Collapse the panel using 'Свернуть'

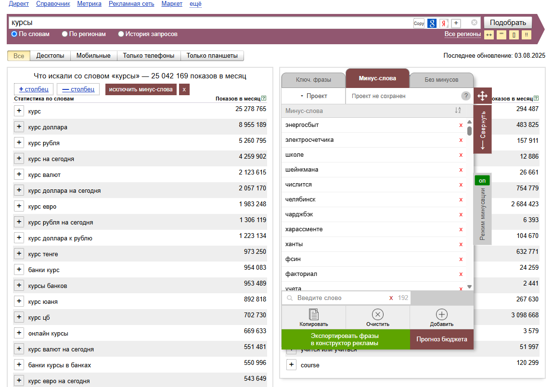[482, 129]
